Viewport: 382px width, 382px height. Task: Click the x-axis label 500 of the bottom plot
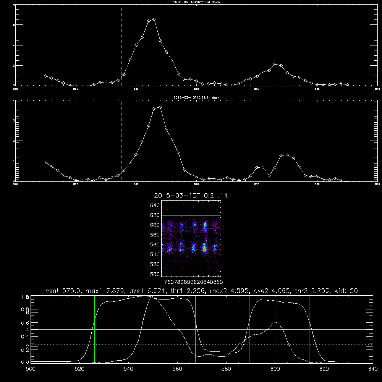(x=31, y=369)
